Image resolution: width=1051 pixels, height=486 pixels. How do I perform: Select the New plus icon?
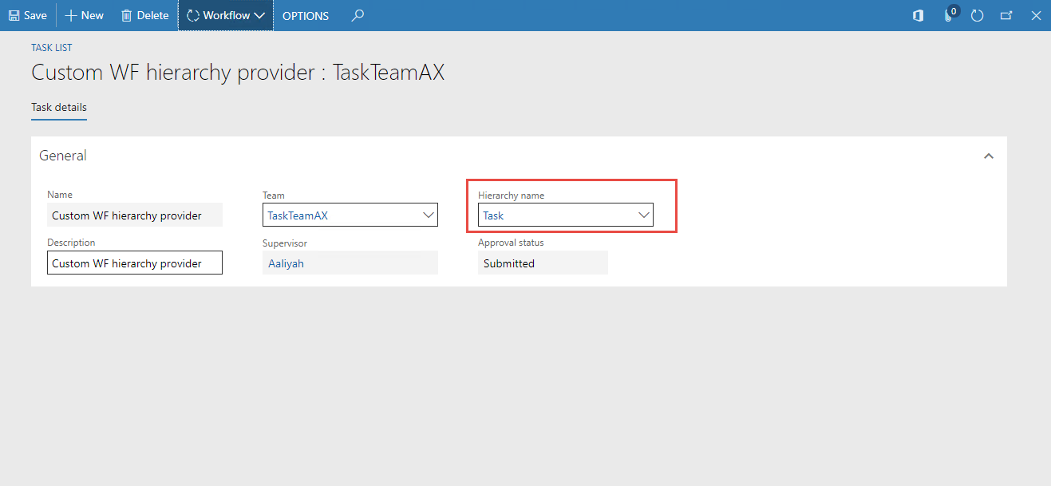69,15
